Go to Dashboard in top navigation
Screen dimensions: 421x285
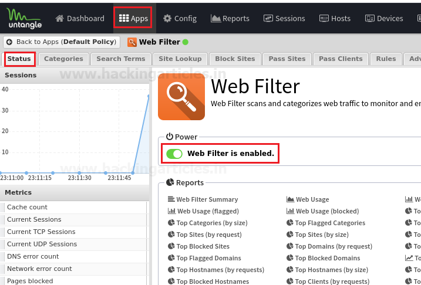pos(80,18)
